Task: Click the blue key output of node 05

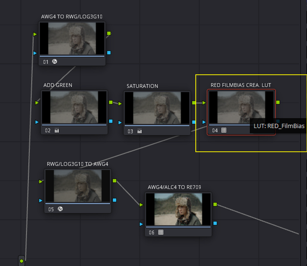Action: point(115,200)
